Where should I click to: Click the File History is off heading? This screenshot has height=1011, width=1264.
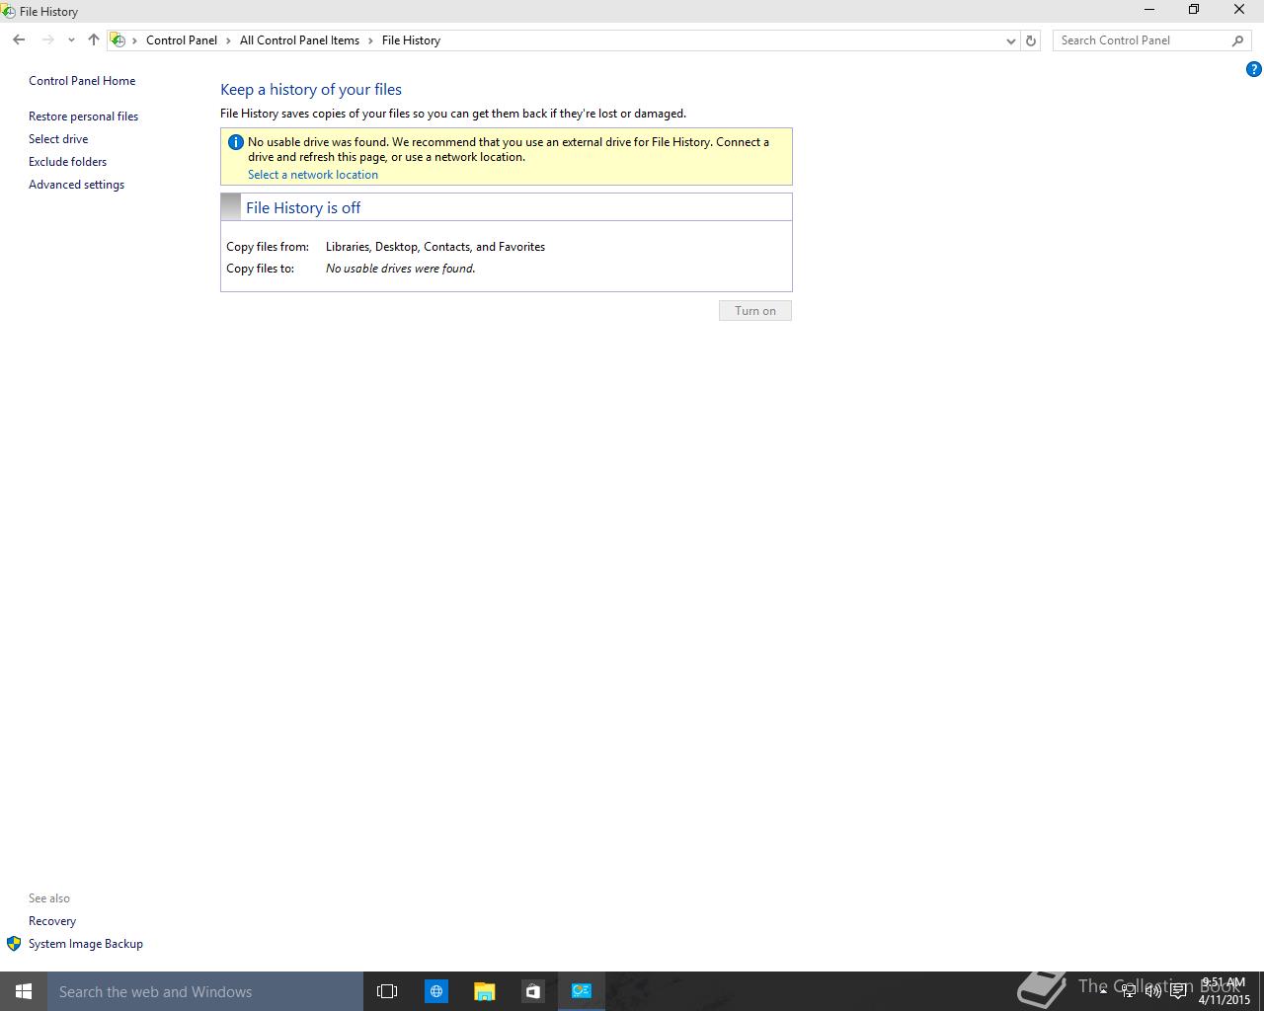tap(303, 207)
